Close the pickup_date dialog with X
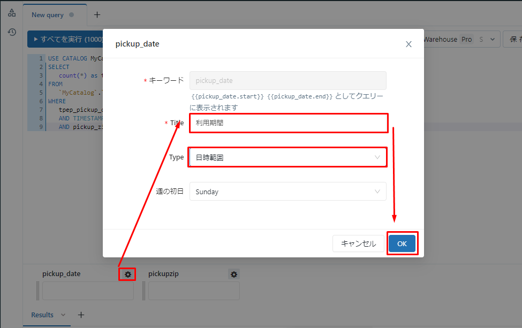The width and height of the screenshot is (522, 328). click(408, 44)
